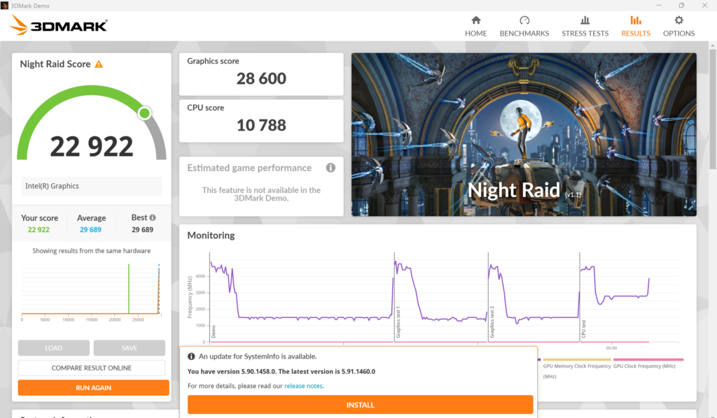Click the Load button
The width and height of the screenshot is (717, 418).
(53, 347)
